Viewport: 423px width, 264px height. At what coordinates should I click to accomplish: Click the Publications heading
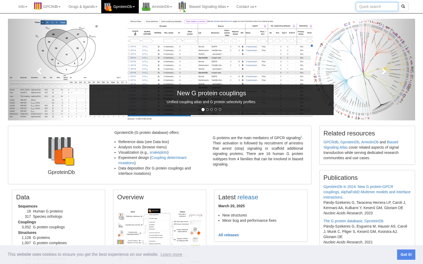tap(341, 178)
